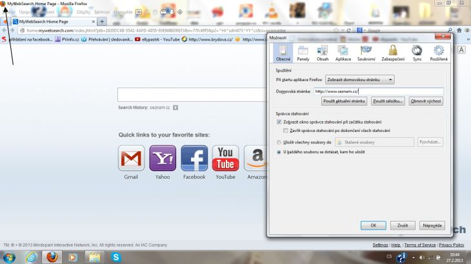Open Windows Explorer folder taskbar icon
Screen dimensions: 471x264
[x=94, y=257]
